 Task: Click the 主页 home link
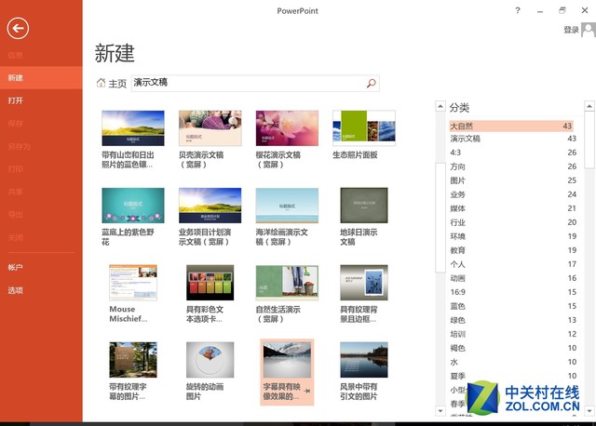(x=117, y=84)
